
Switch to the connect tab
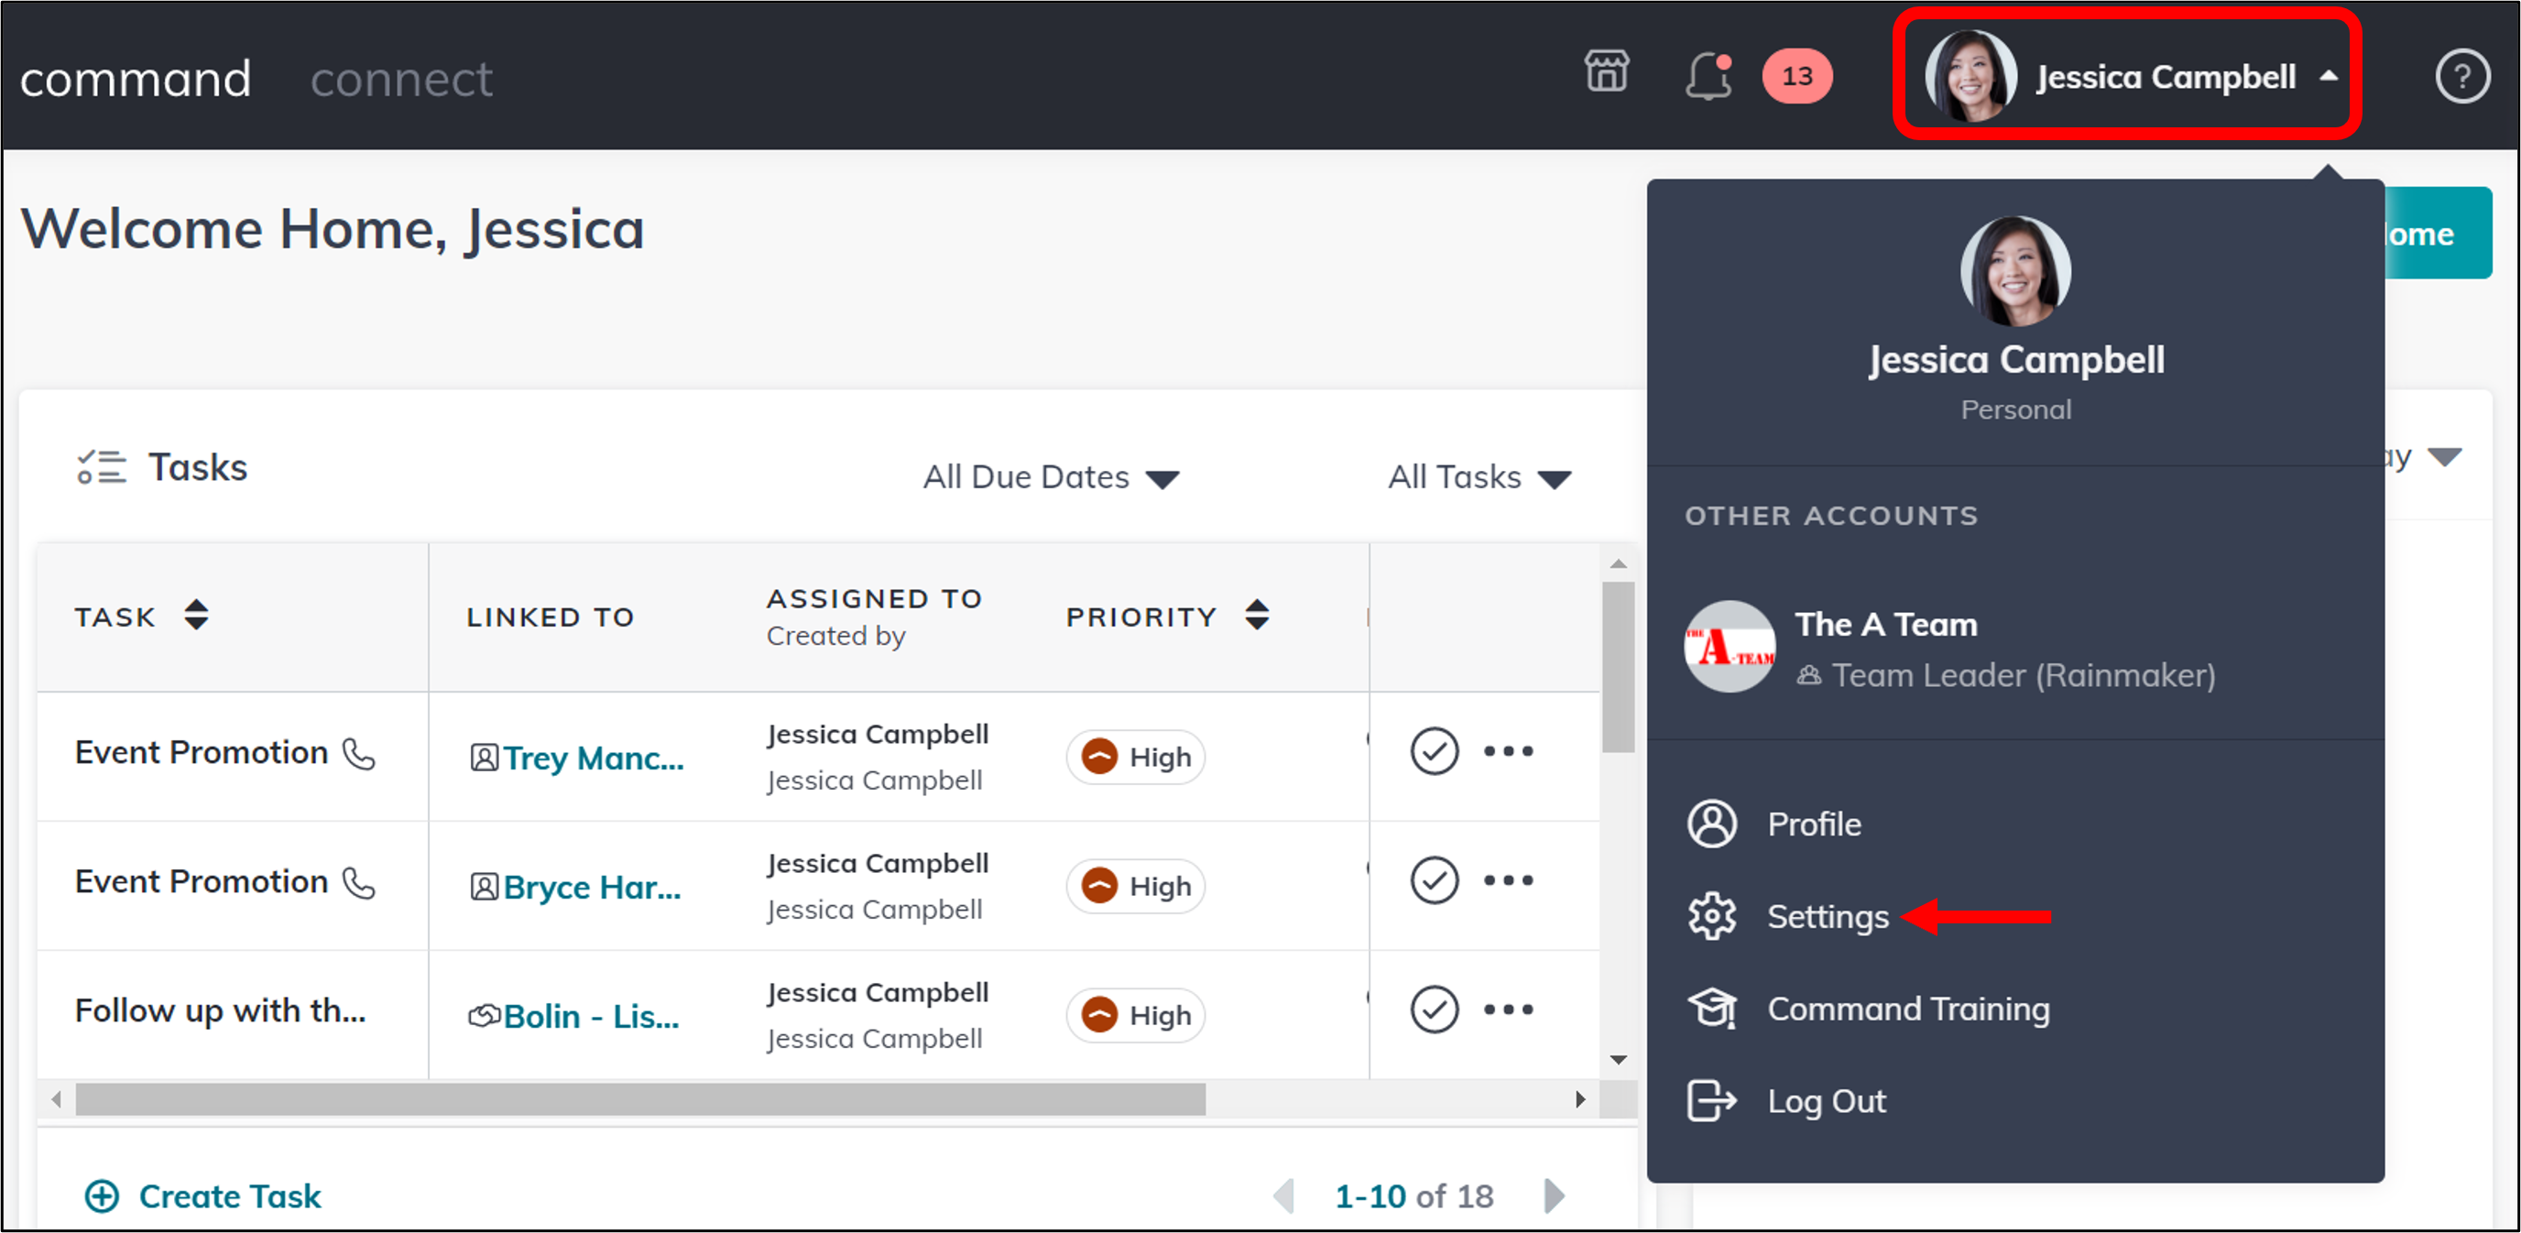coord(401,78)
